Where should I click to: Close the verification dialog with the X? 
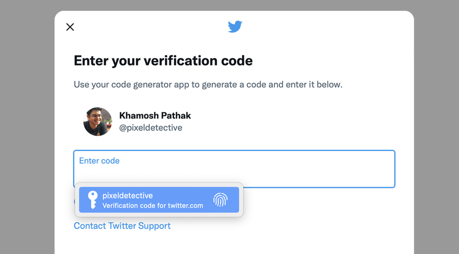(x=70, y=27)
